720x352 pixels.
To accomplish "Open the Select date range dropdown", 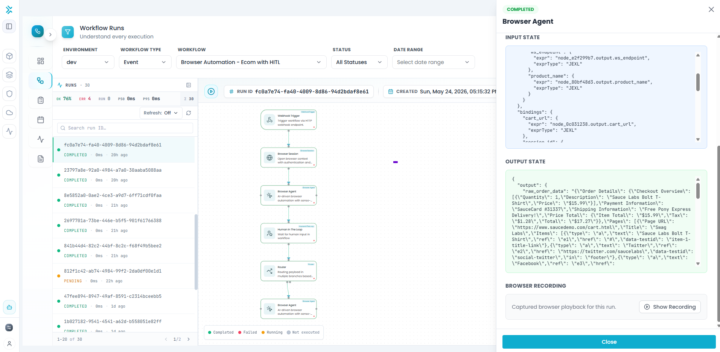I will [x=434, y=62].
